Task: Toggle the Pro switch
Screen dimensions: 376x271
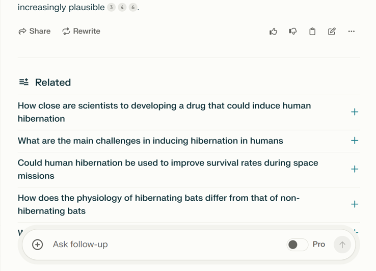Action: 298,245
